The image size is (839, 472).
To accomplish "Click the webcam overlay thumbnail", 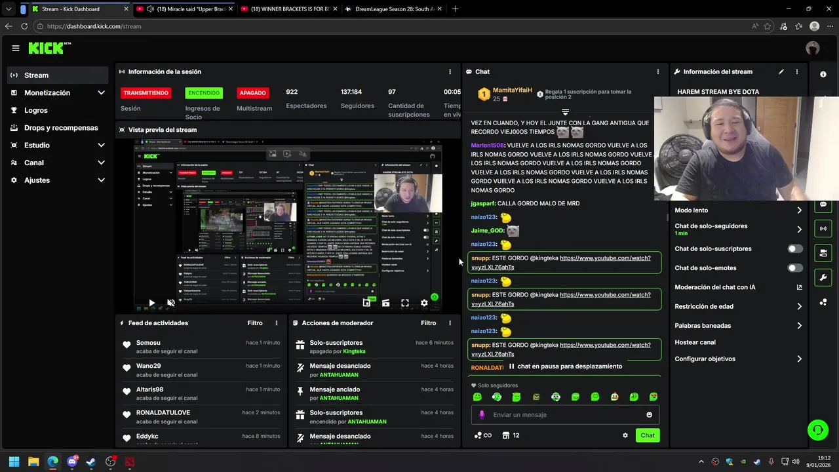I will pyautogui.click(x=747, y=149).
